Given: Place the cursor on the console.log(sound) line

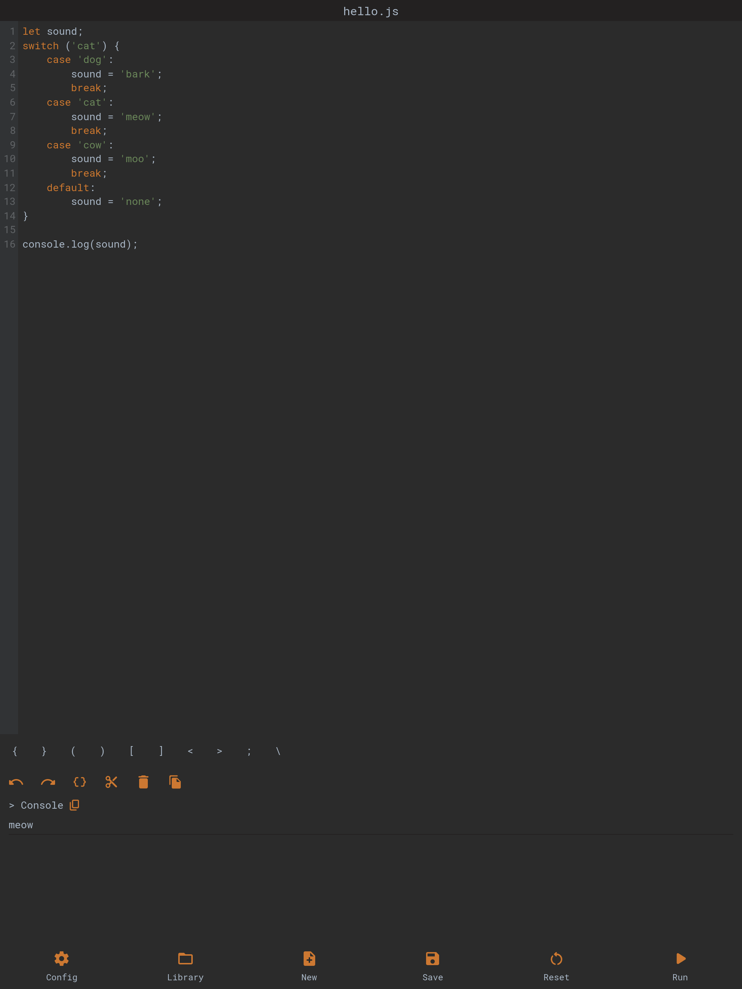Looking at the screenshot, I should pos(80,244).
